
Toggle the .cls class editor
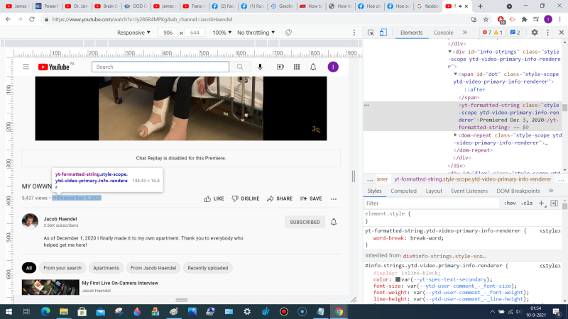point(527,203)
